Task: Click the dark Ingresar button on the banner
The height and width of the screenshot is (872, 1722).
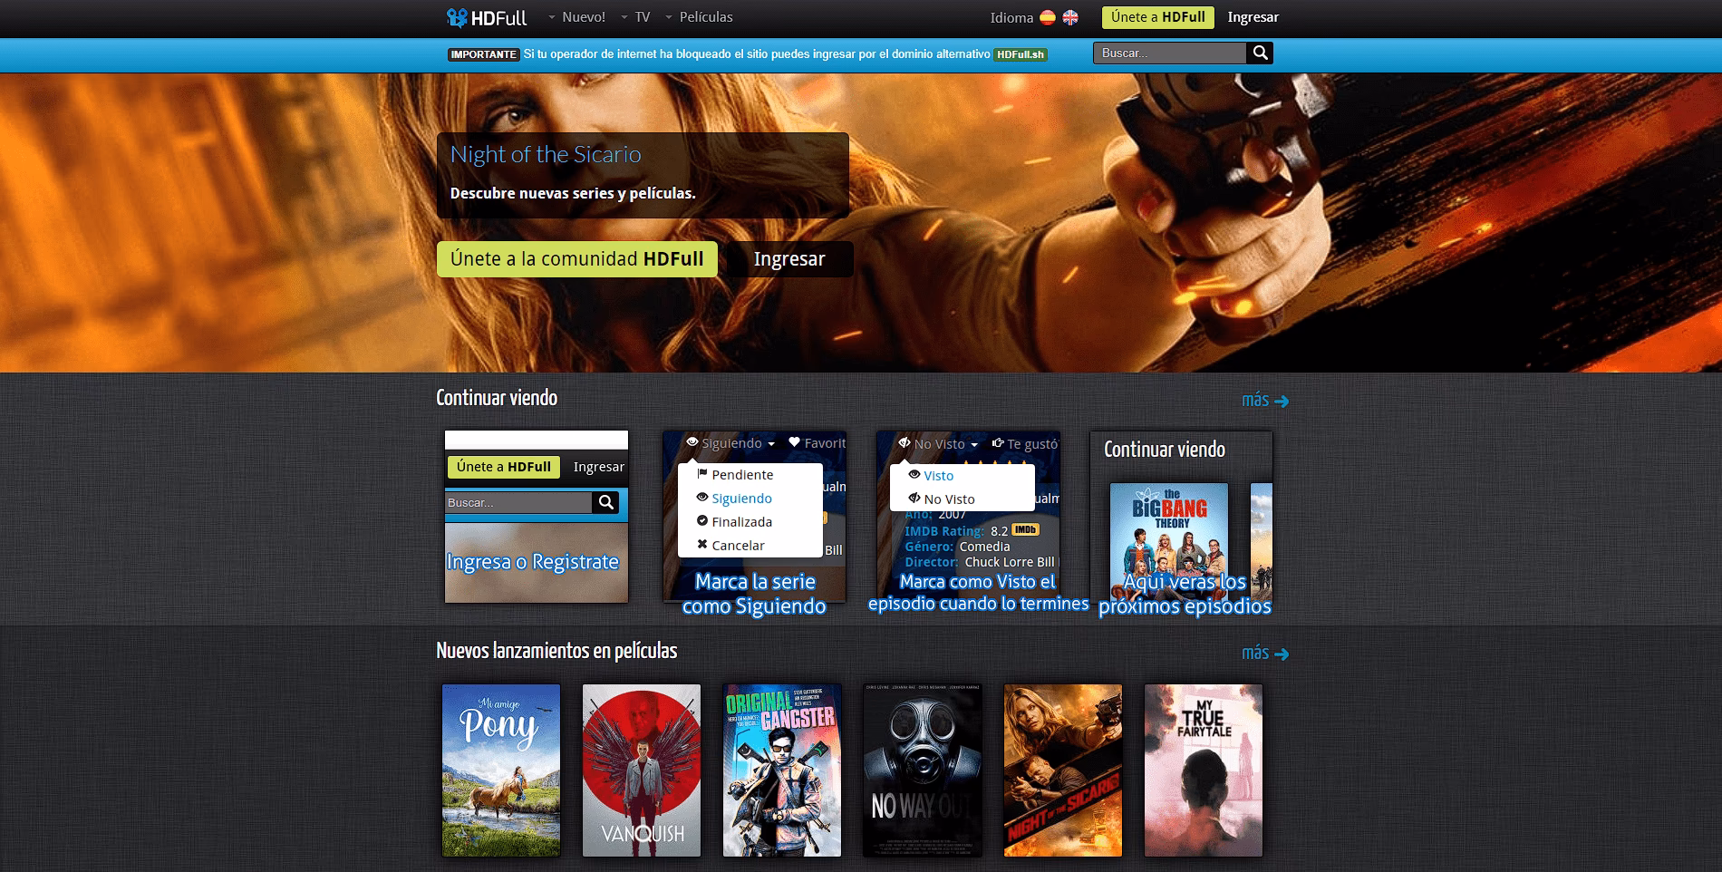Action: tap(789, 259)
